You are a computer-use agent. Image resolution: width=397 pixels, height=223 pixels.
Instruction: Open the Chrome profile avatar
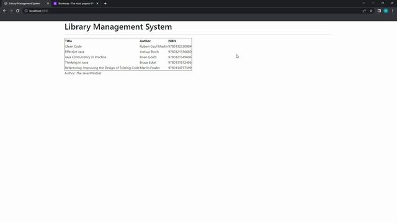click(x=386, y=11)
